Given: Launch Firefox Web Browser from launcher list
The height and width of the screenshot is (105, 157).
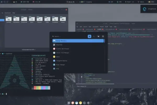Looking at the screenshot, I should click(x=78, y=49).
